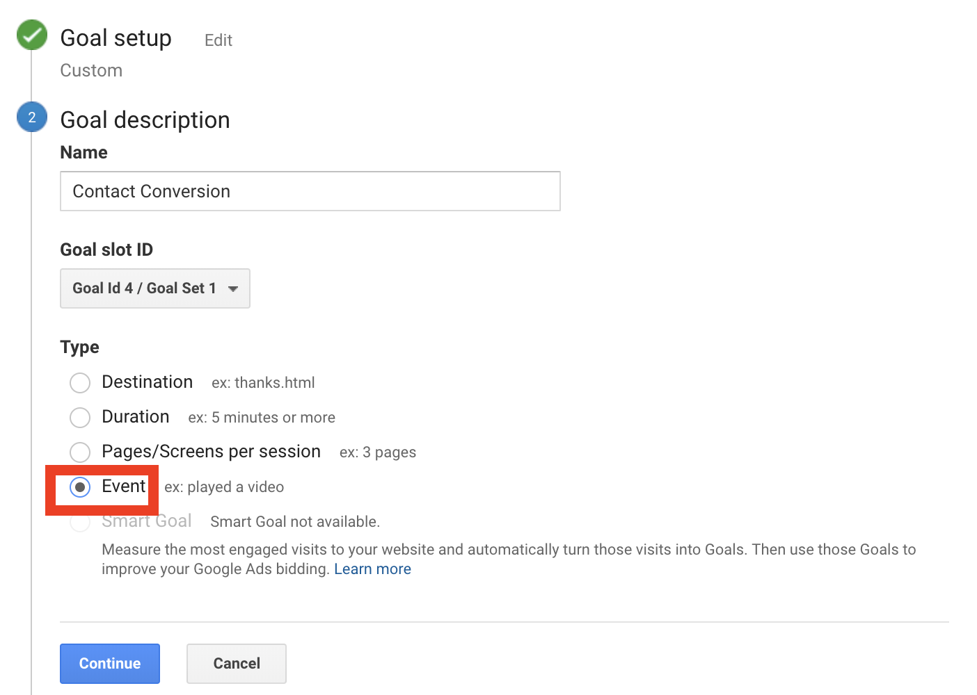Click the blue step 2 circle

32,117
